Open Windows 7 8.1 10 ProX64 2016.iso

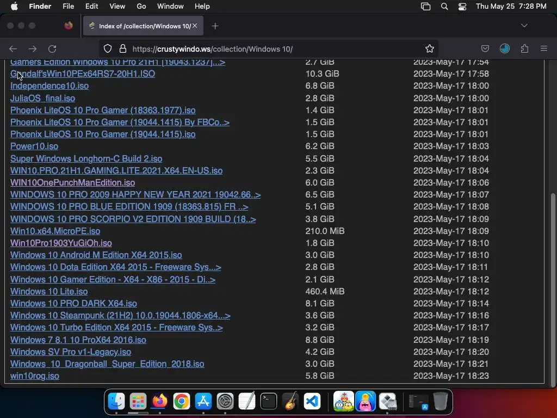(78, 340)
